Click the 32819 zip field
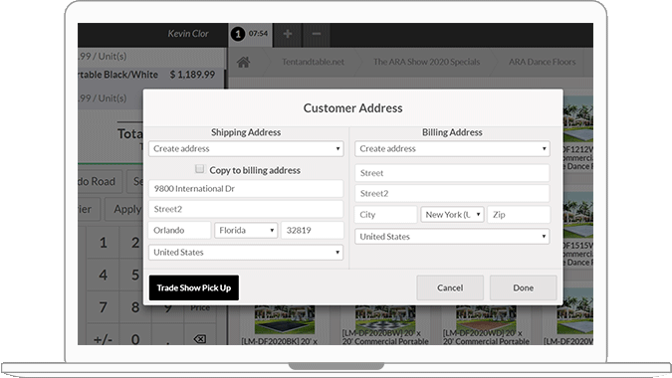Image resolution: width=672 pixels, height=378 pixels. [312, 231]
